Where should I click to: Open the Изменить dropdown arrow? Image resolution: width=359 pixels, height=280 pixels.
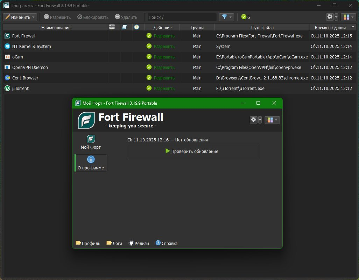33,17
